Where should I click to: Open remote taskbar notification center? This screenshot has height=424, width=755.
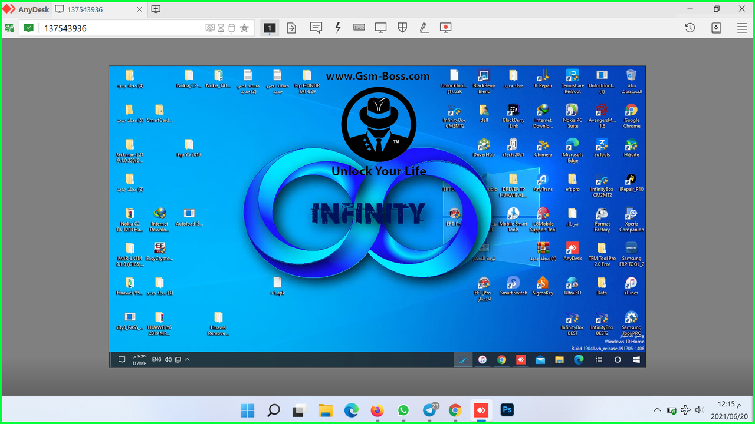point(122,360)
